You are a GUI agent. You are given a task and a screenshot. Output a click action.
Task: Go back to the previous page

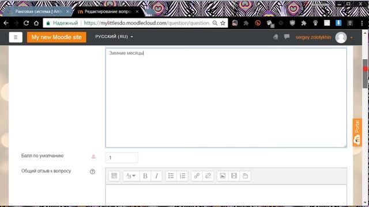pyautogui.click(x=6, y=23)
